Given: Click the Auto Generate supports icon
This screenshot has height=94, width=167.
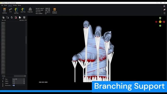Looking at the screenshot, I should coord(4,10).
